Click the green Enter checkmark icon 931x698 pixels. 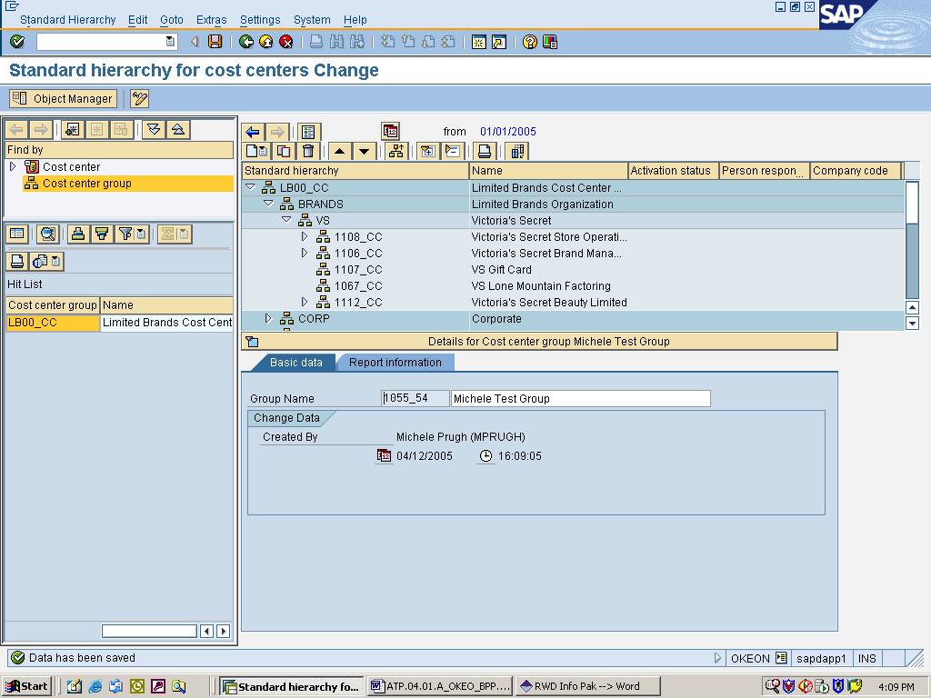click(17, 42)
